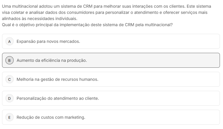The width and height of the screenshot is (223, 129).
Task: Click the circled letter B badge
Action: point(9,61)
